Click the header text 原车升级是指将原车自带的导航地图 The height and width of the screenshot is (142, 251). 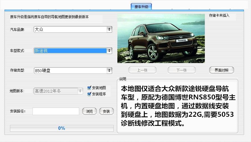[49, 17]
